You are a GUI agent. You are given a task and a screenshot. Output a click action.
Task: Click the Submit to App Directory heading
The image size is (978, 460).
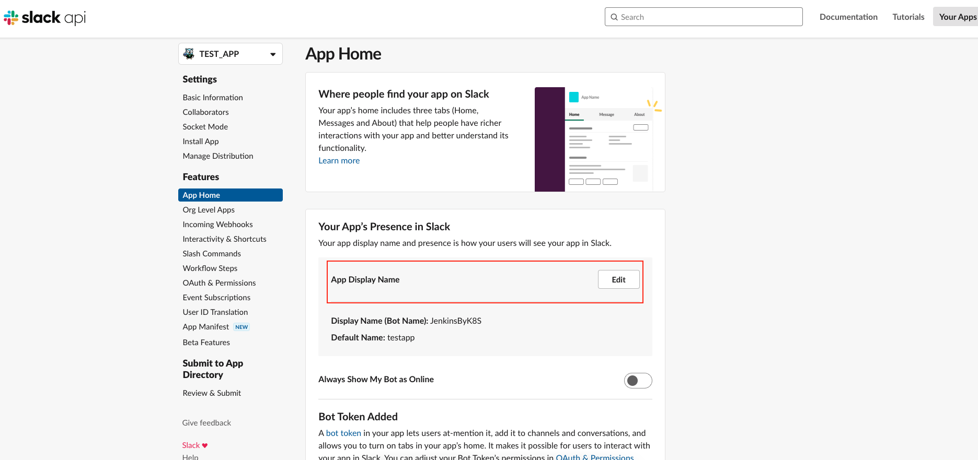point(213,369)
